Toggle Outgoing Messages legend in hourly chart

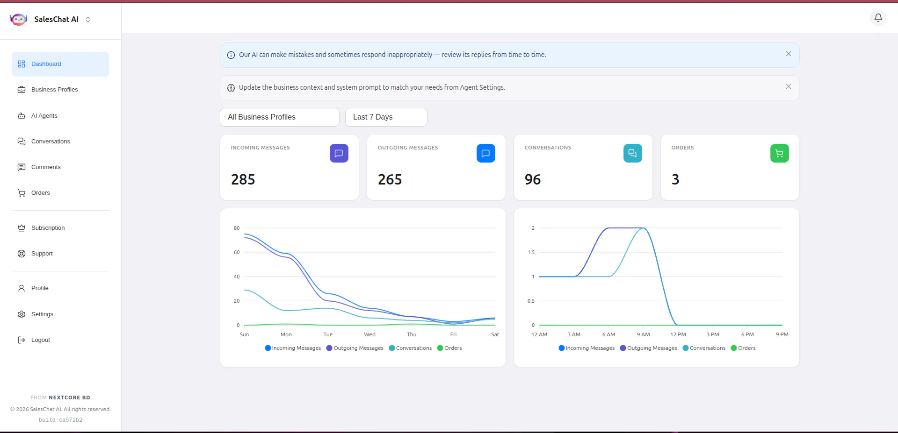(x=649, y=348)
